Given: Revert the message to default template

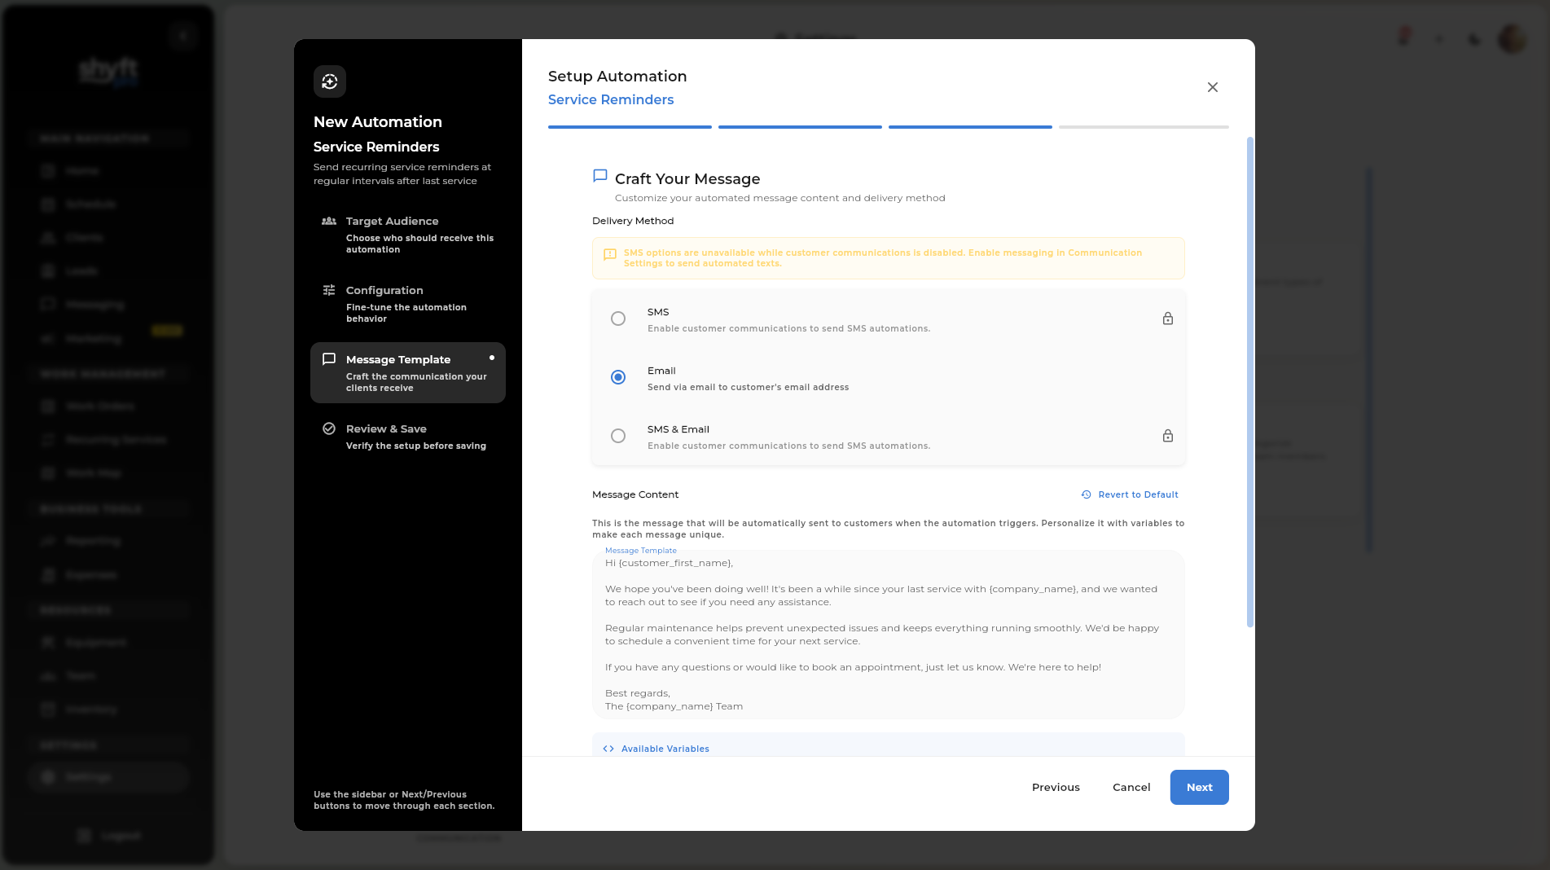Looking at the screenshot, I should [x=1131, y=494].
